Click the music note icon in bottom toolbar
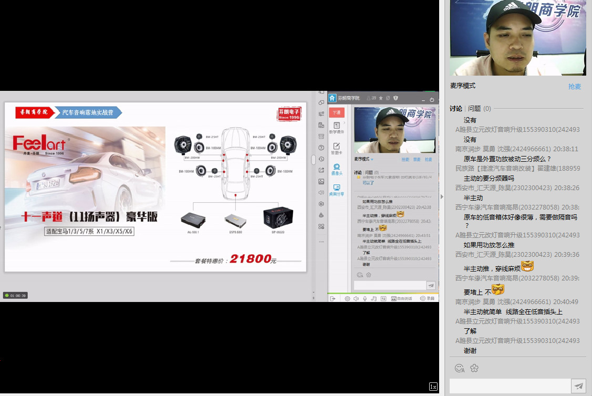 coord(374,298)
